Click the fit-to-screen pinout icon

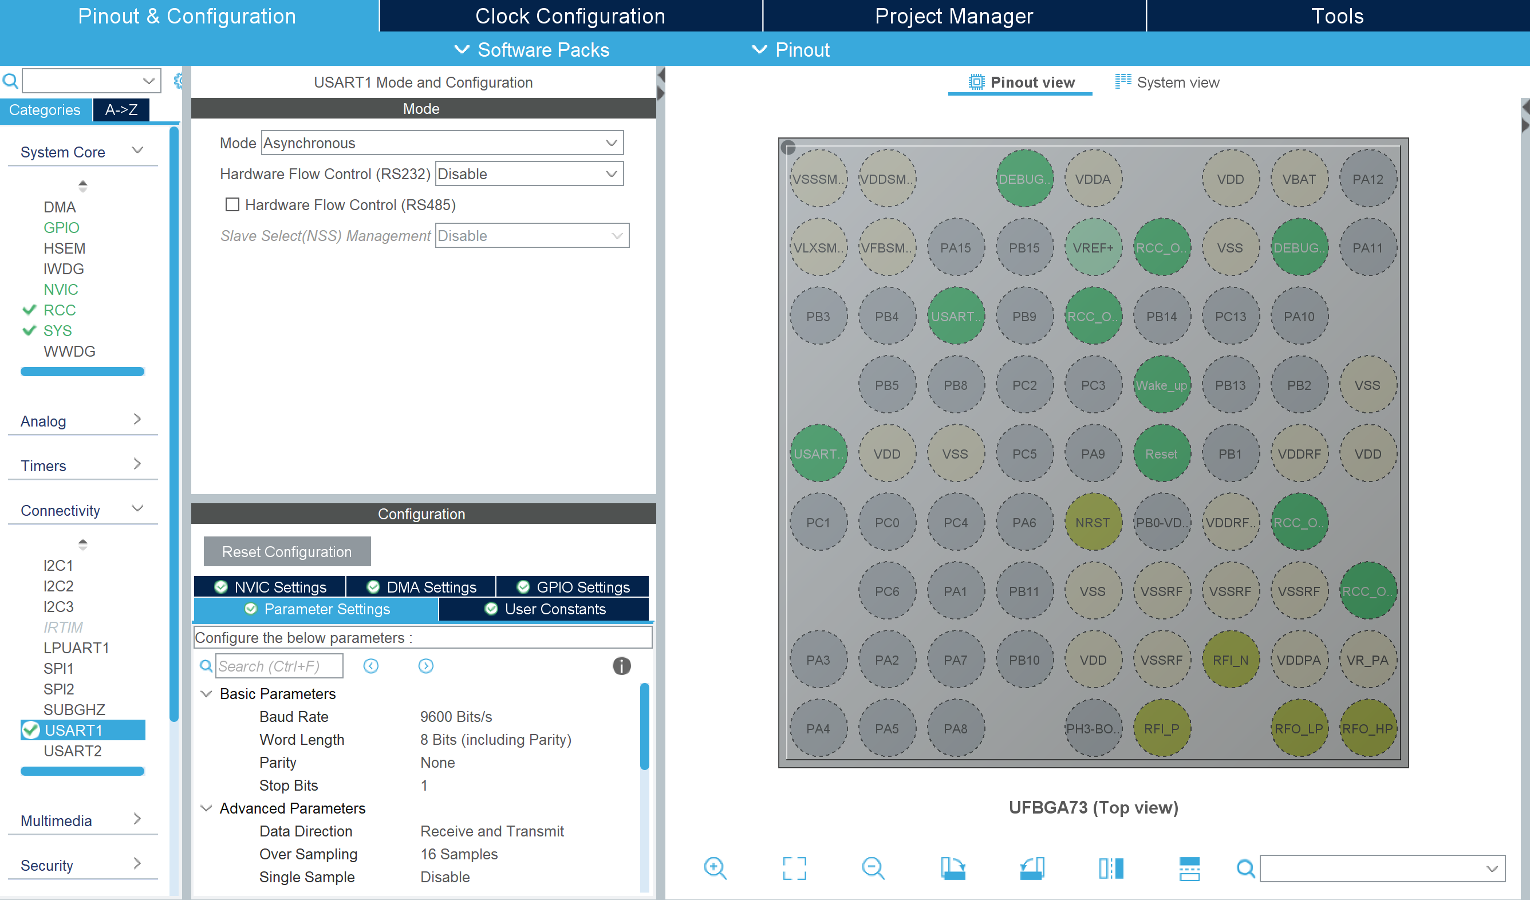point(794,868)
